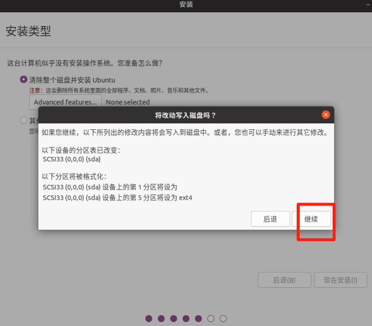Click the 'None selected' label
The image size is (372, 326).
pos(127,102)
